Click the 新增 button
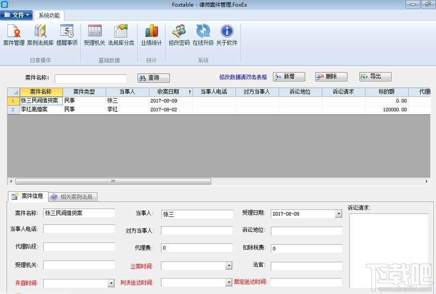The image size is (436, 294). (289, 77)
